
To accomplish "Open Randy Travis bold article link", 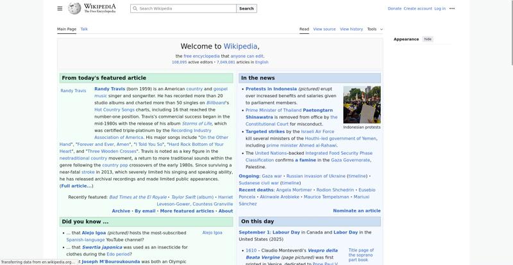I will (x=110, y=89).
